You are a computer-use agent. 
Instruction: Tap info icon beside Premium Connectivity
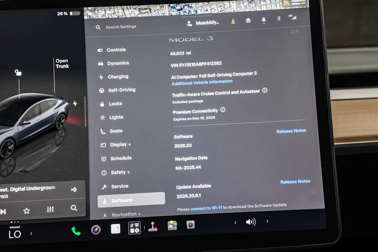(x=223, y=110)
